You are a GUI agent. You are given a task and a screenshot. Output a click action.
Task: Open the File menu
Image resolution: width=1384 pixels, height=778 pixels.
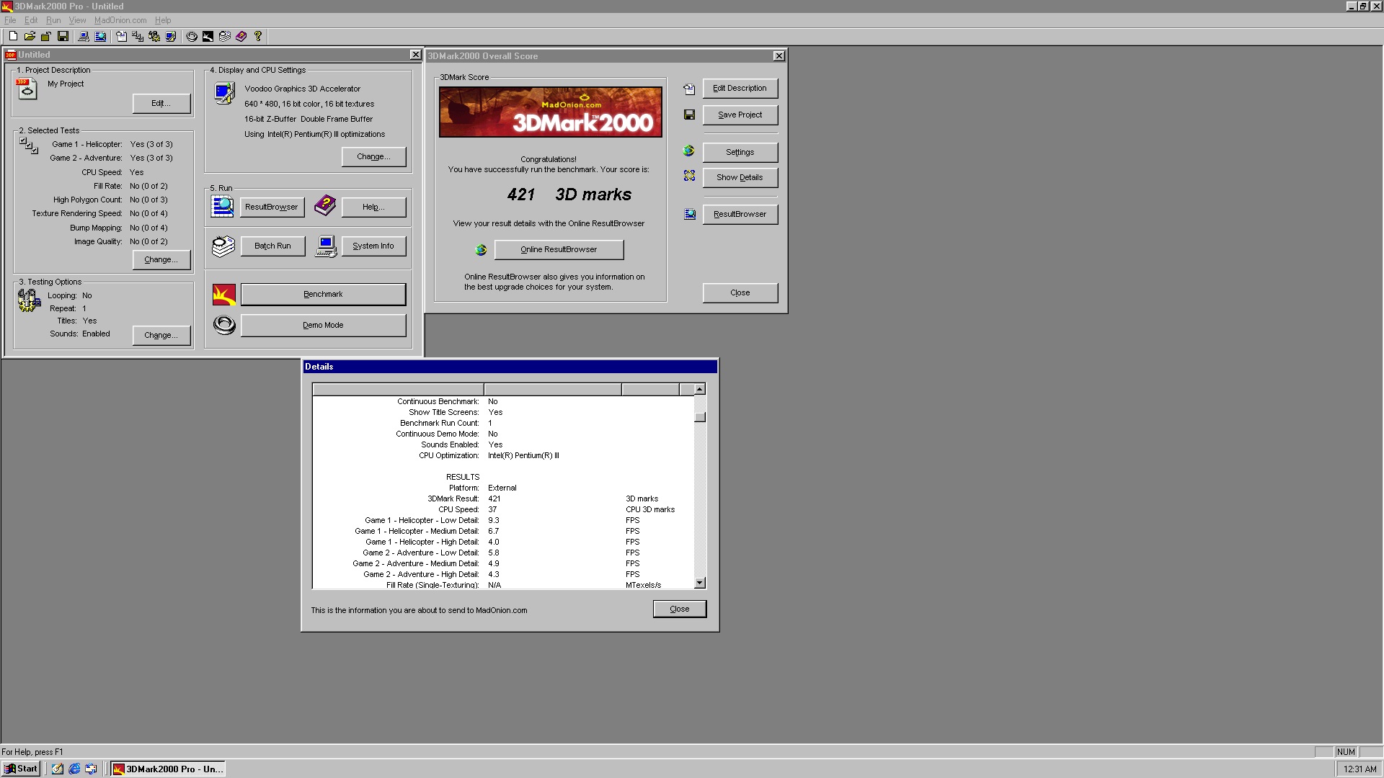pos(10,20)
